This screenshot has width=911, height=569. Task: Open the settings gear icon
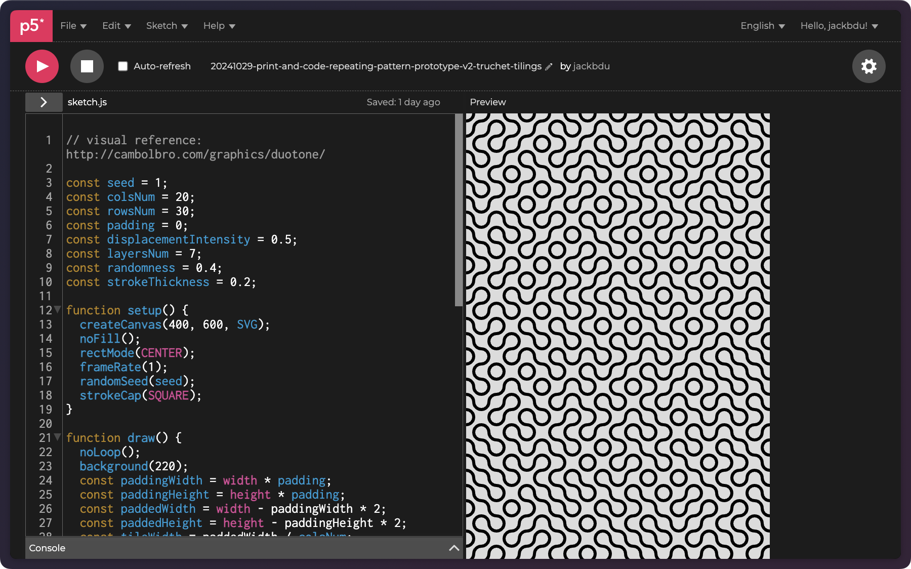point(868,66)
